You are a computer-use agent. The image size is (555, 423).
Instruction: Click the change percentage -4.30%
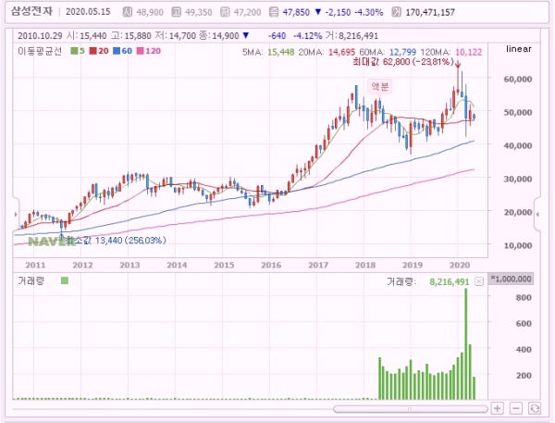[368, 12]
